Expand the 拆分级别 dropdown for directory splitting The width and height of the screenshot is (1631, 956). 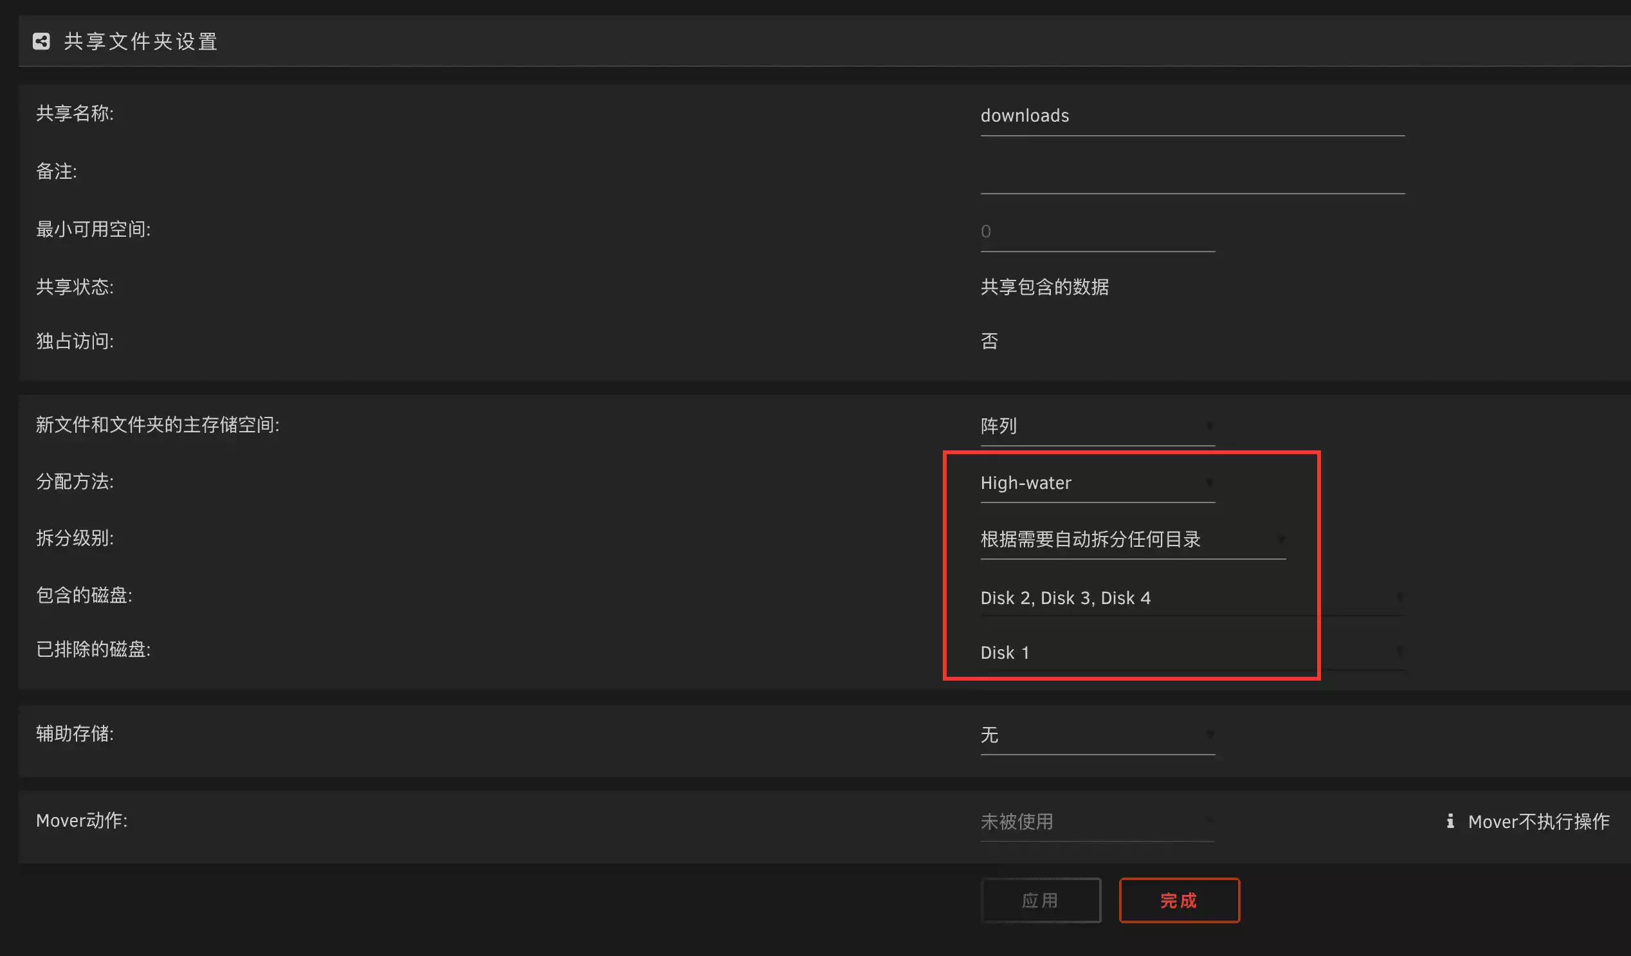(1133, 539)
